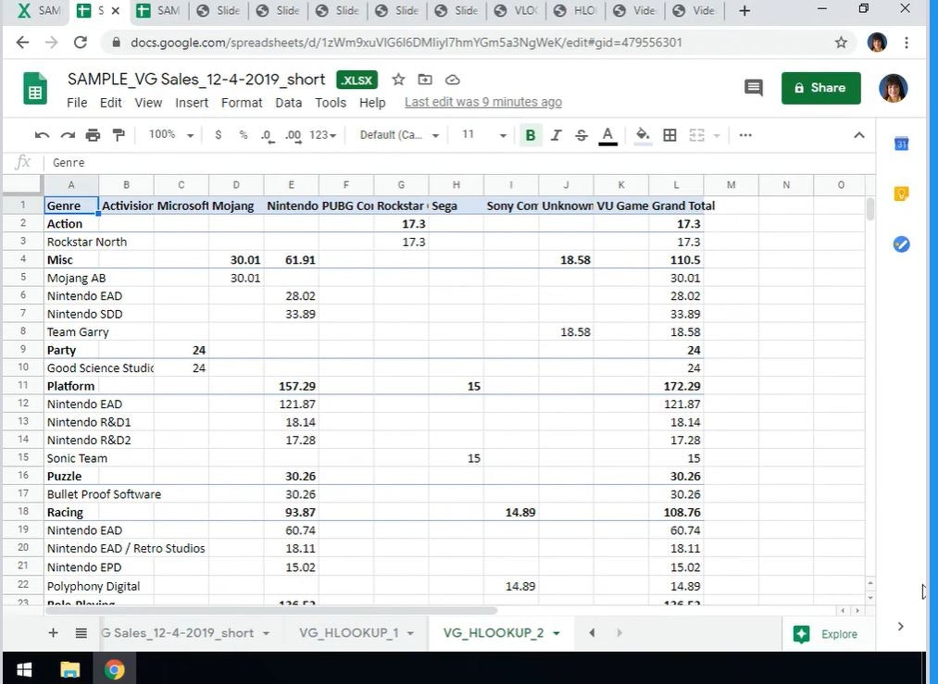Open the Borders tool
Viewport: 938px width, 684px height.
pyautogui.click(x=670, y=135)
